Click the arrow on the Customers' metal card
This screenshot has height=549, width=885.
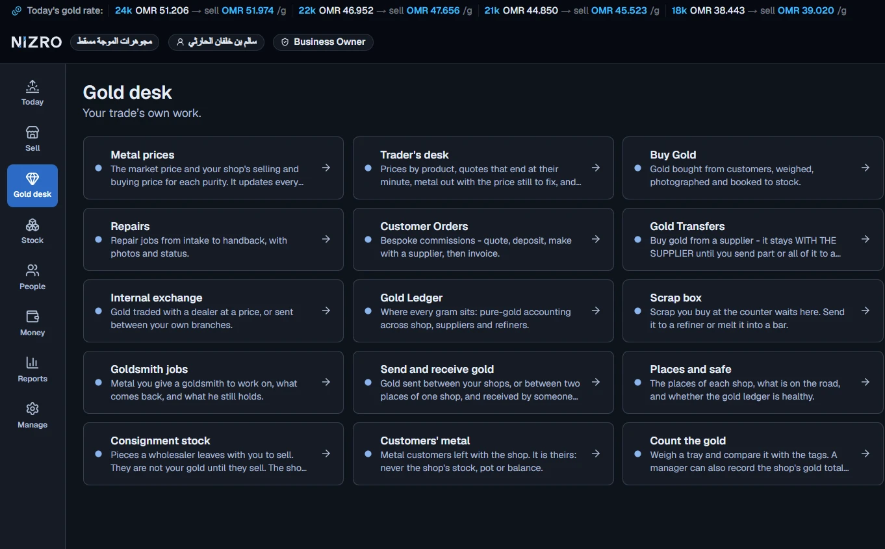[x=596, y=453]
